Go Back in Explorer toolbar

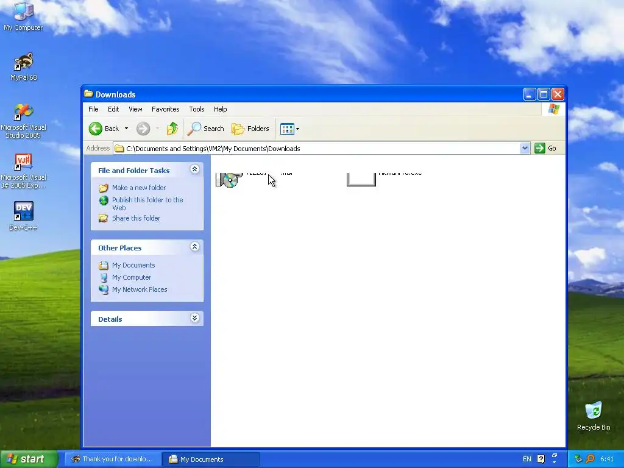[x=104, y=129]
